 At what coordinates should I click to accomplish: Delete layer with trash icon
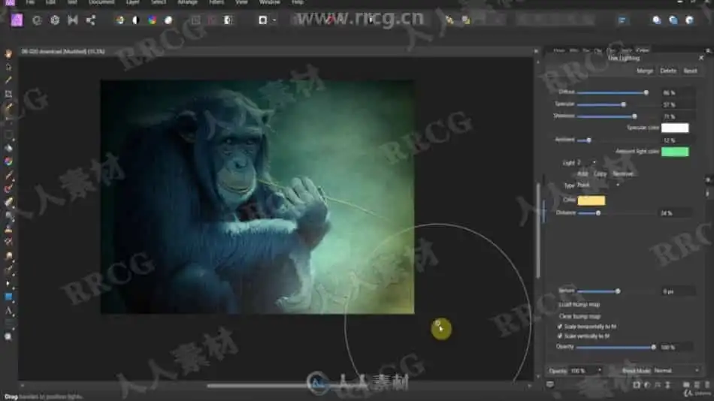click(x=706, y=385)
